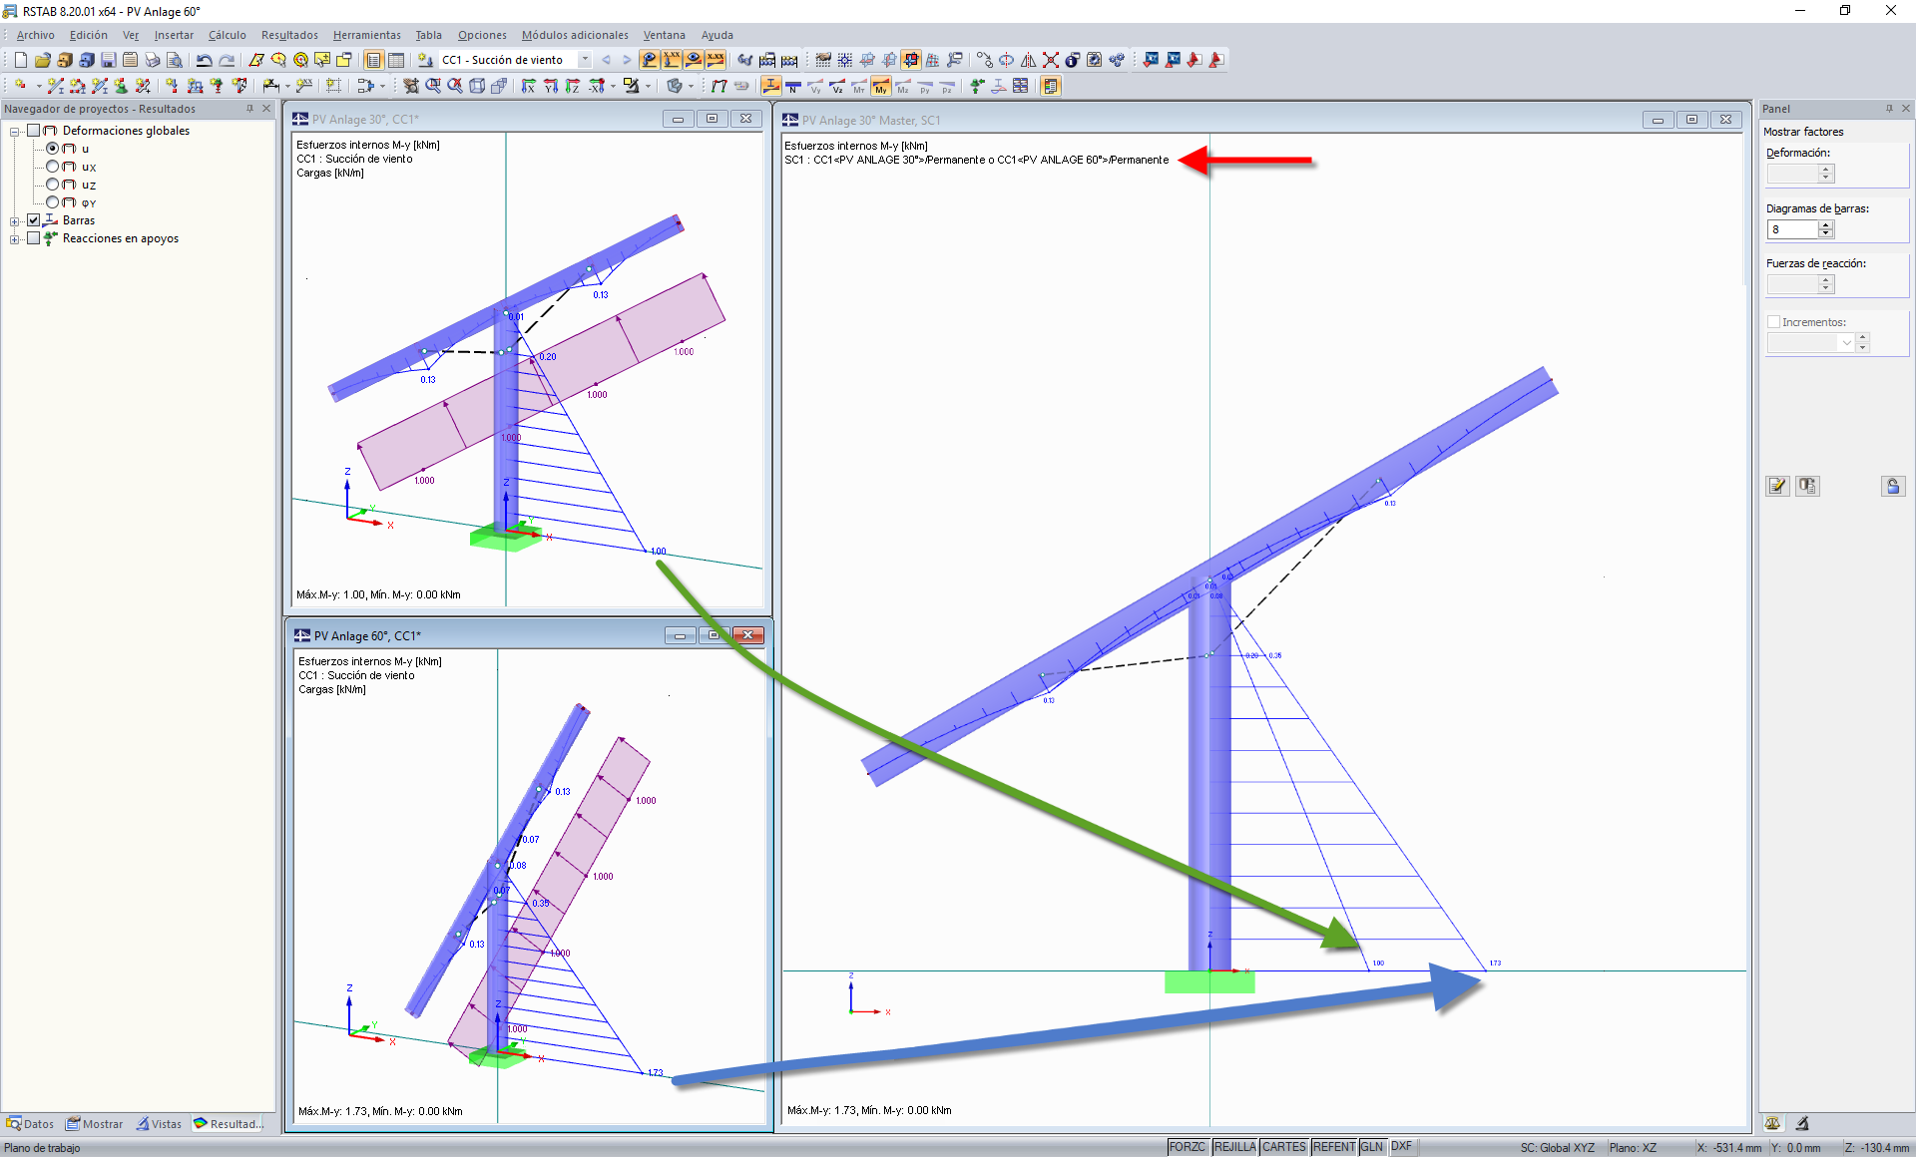Increase the Diagramas de barras stepper
This screenshot has width=1916, height=1157.
1826,225
